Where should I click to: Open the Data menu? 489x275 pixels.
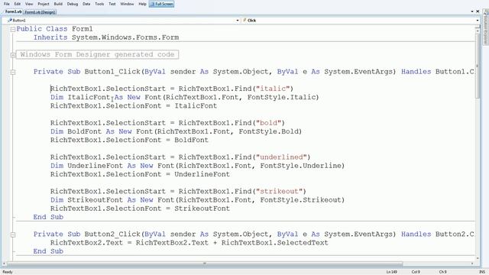click(86, 4)
